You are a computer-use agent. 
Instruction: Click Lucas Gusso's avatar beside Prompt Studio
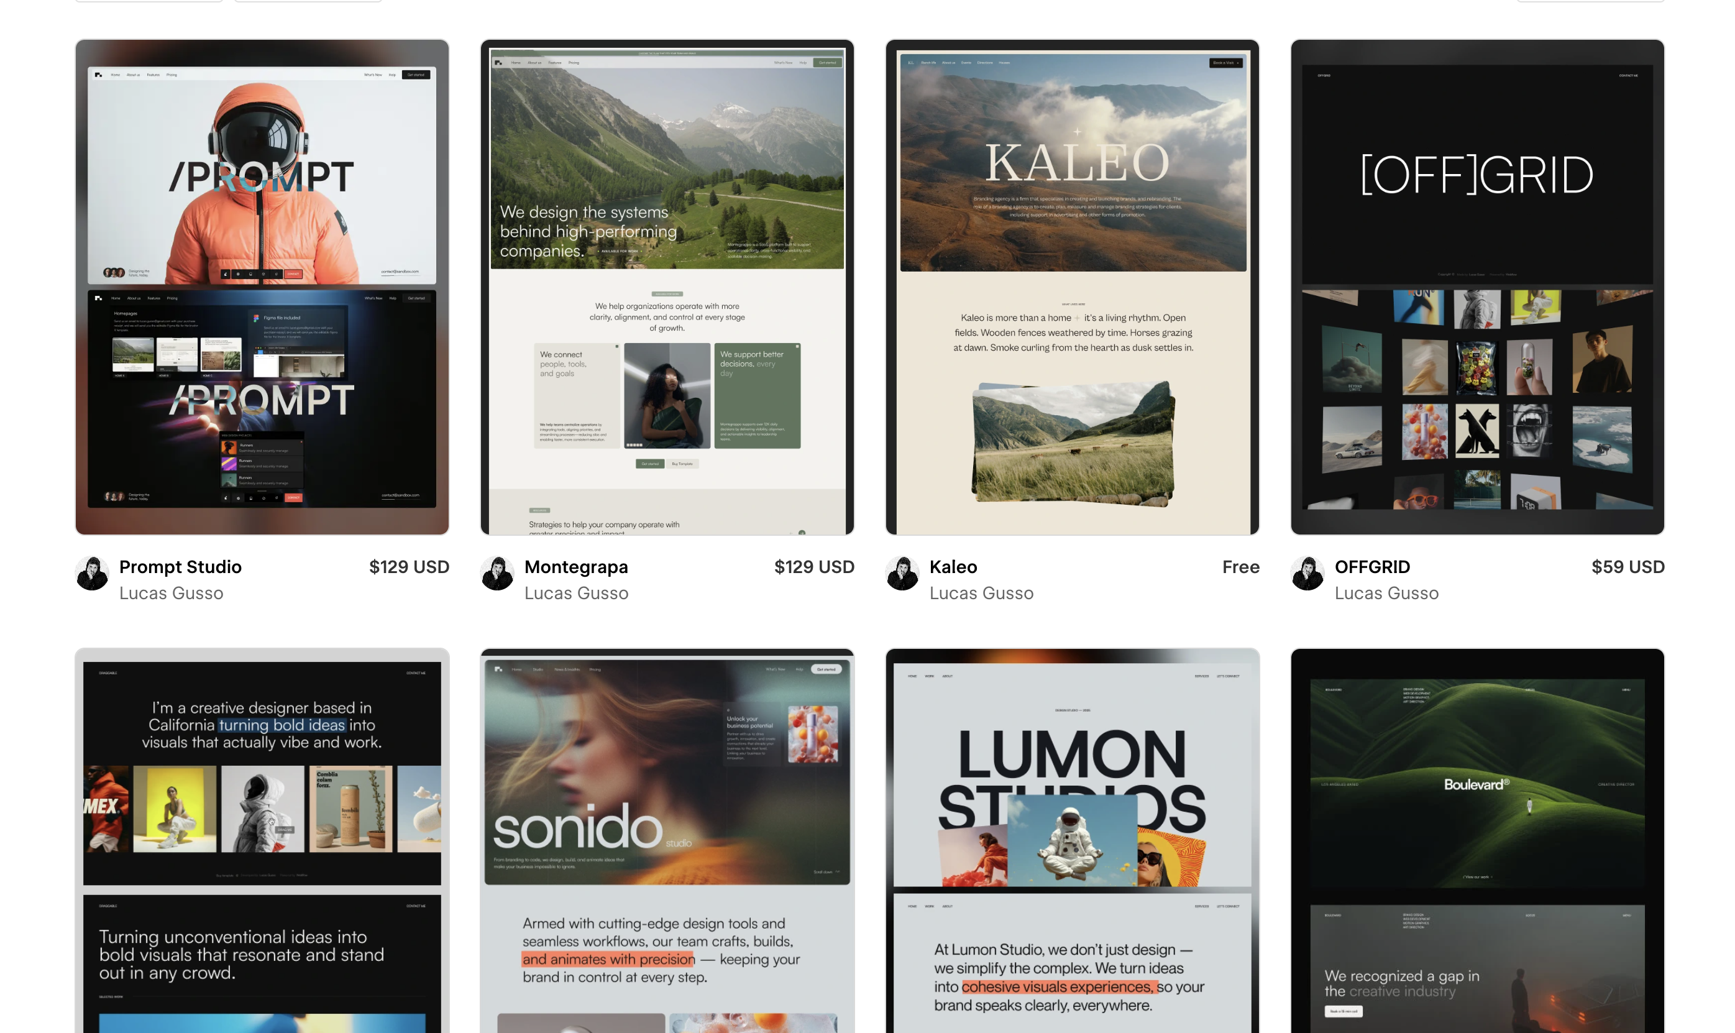point(92,573)
